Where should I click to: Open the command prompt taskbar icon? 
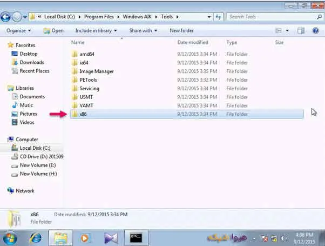[136, 238]
